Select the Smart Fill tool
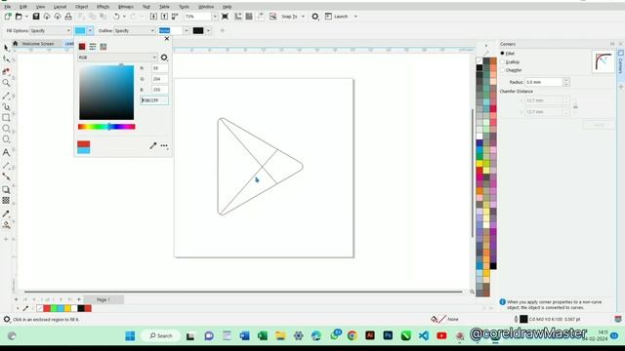 tap(6, 225)
